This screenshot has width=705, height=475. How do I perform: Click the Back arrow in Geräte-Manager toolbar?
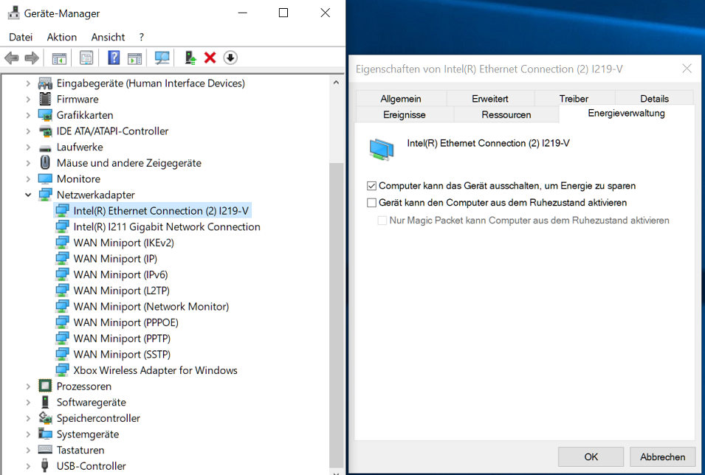click(11, 58)
